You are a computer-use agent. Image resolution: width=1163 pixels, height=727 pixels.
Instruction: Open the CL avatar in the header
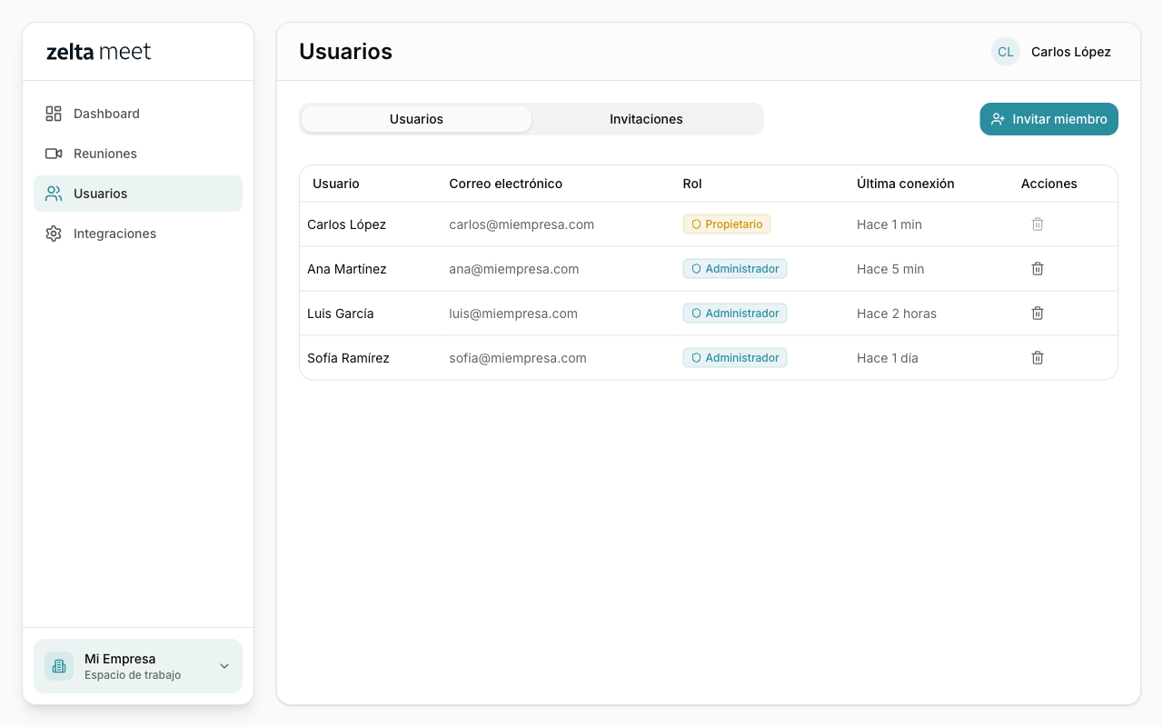coord(1005,52)
